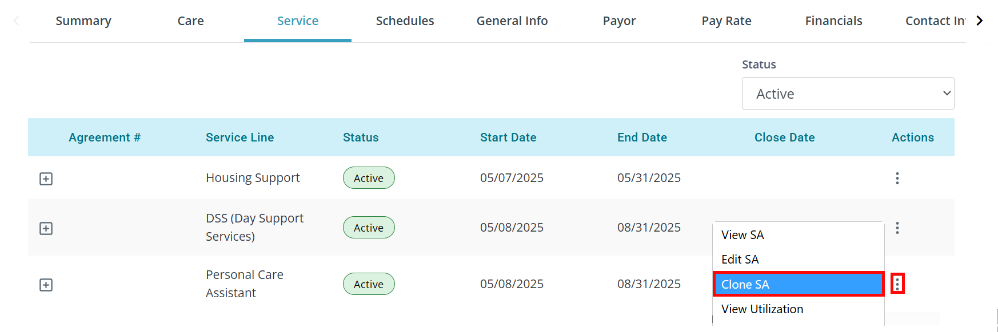
Task: Open the Pay Rate tab
Action: 726,21
